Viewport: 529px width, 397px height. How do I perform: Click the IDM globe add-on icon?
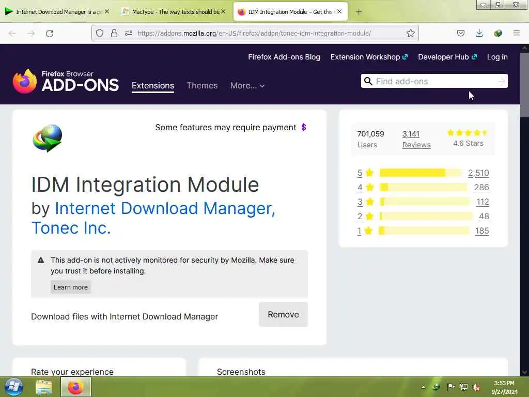pyautogui.click(x=47, y=139)
